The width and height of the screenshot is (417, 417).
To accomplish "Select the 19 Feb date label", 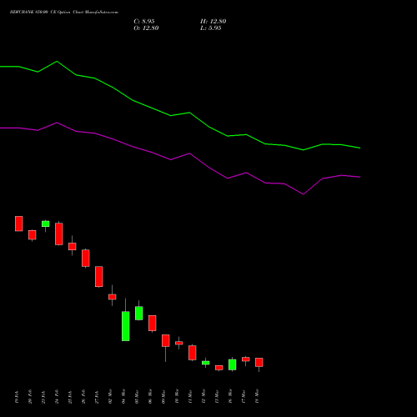I will click(17, 397).
